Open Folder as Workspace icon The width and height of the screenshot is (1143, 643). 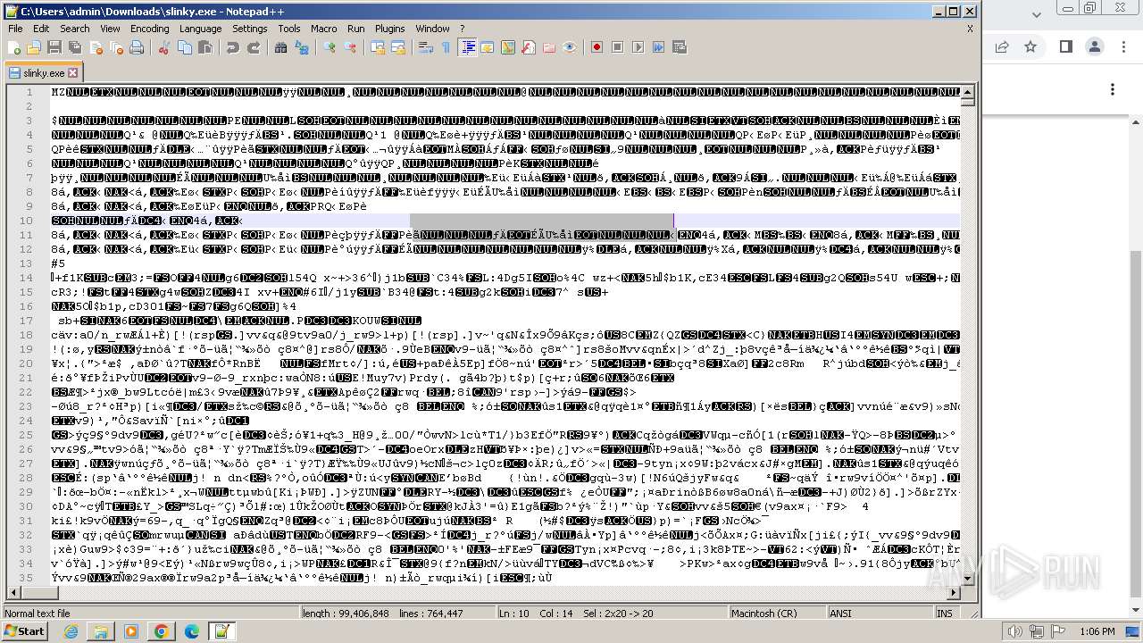click(x=549, y=47)
